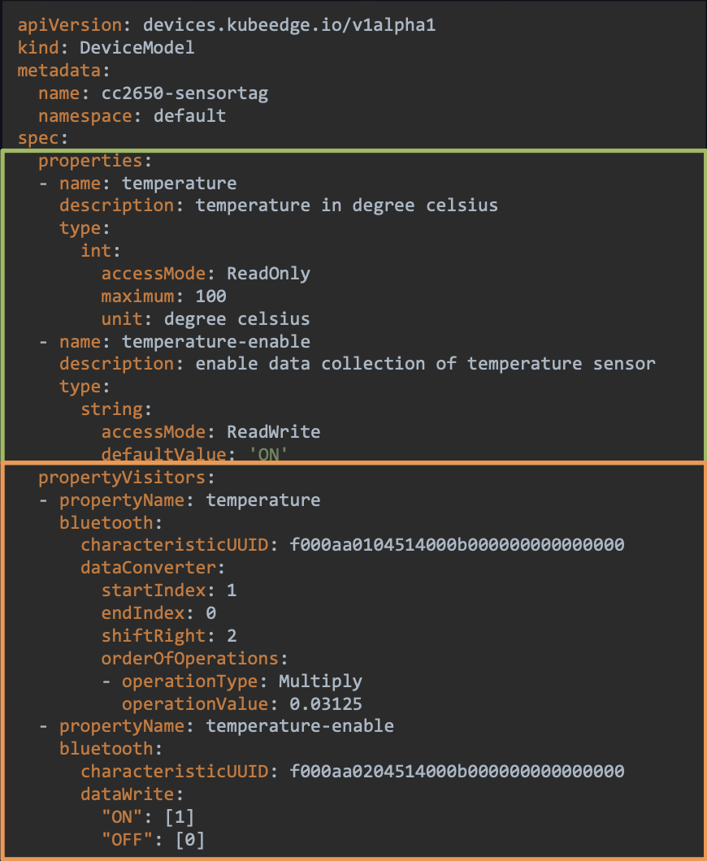Place the cursor on the spec key
This screenshot has height=861, width=707.
[37, 138]
